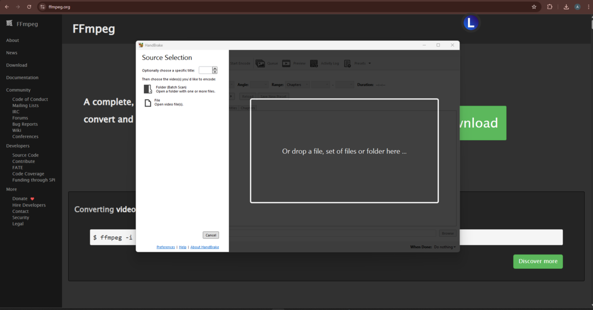Click the HandBrake Preview toolbar icon
This screenshot has width=593, height=310.
[286, 63]
